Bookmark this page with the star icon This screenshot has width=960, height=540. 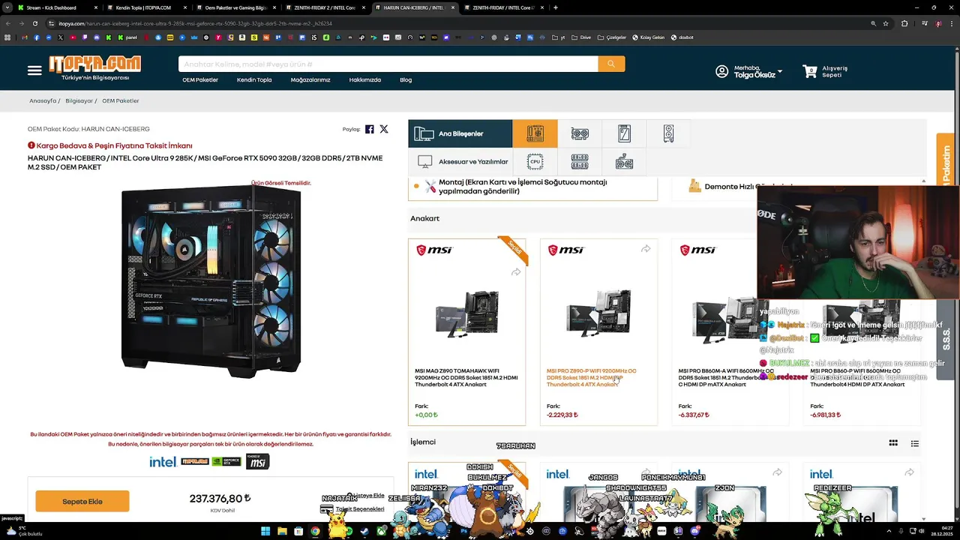886,23
